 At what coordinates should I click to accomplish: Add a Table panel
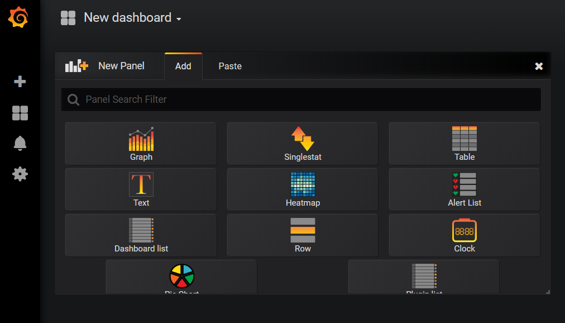coord(465,144)
